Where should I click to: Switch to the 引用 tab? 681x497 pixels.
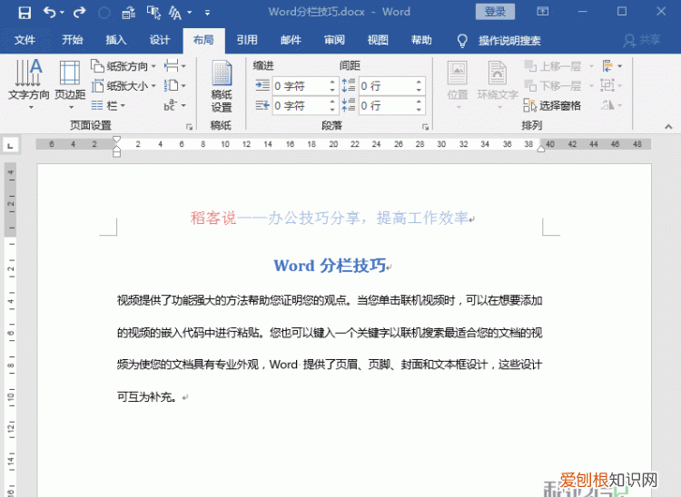point(247,40)
